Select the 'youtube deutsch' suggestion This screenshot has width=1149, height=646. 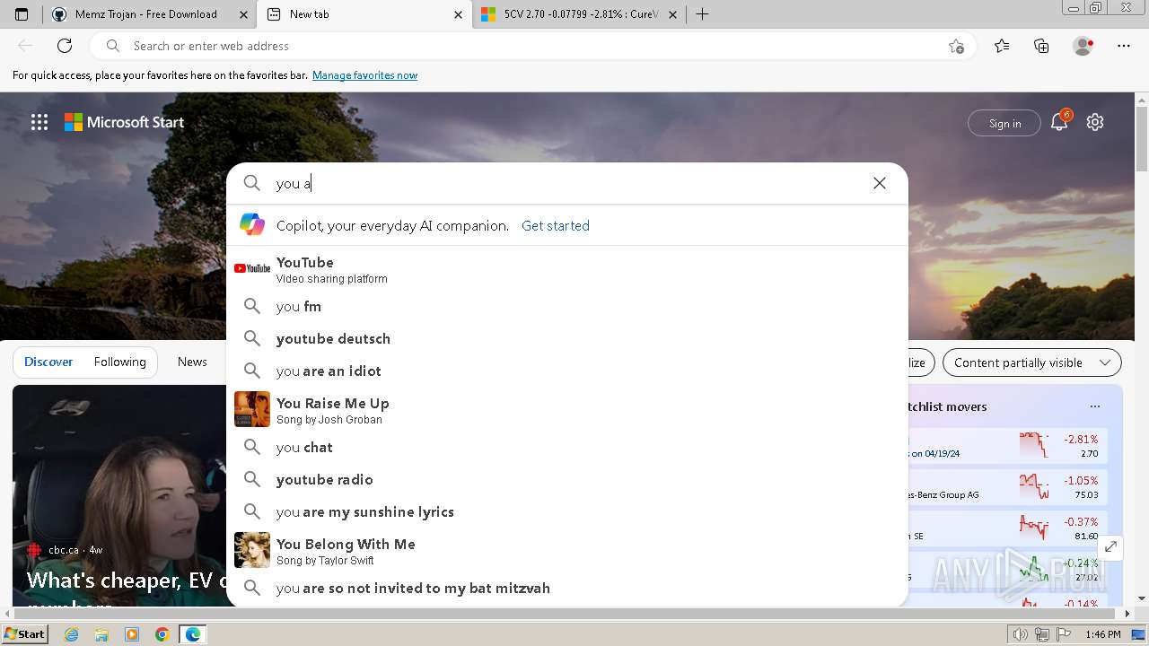click(567, 338)
